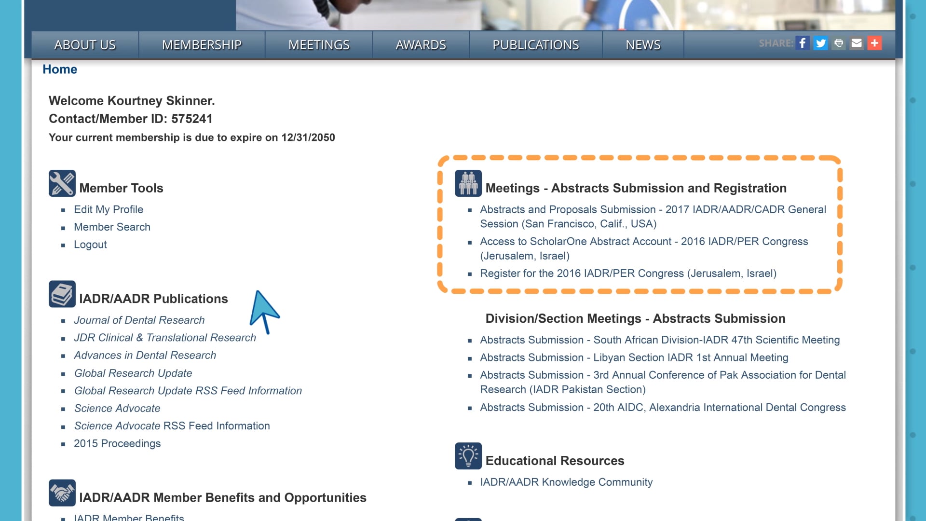
Task: Open the ABOUT US navigation menu
Action: 84,44
